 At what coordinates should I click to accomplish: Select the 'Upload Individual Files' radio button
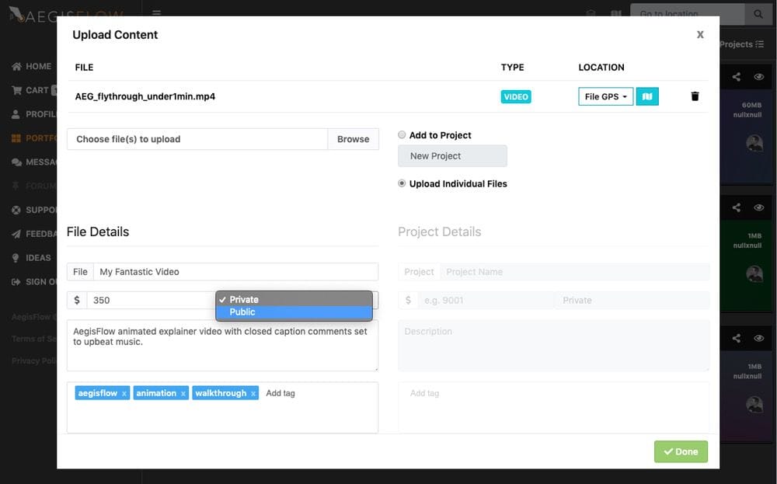[401, 183]
